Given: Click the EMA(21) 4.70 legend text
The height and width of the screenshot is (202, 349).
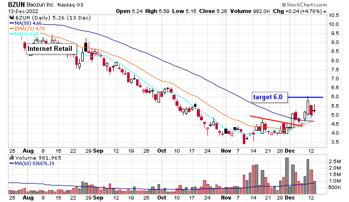Looking at the screenshot, I should (29, 29).
